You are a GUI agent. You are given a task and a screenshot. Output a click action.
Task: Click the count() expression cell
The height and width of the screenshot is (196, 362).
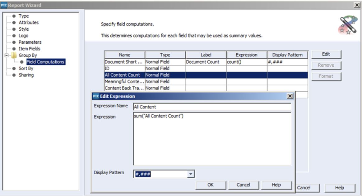247,62
